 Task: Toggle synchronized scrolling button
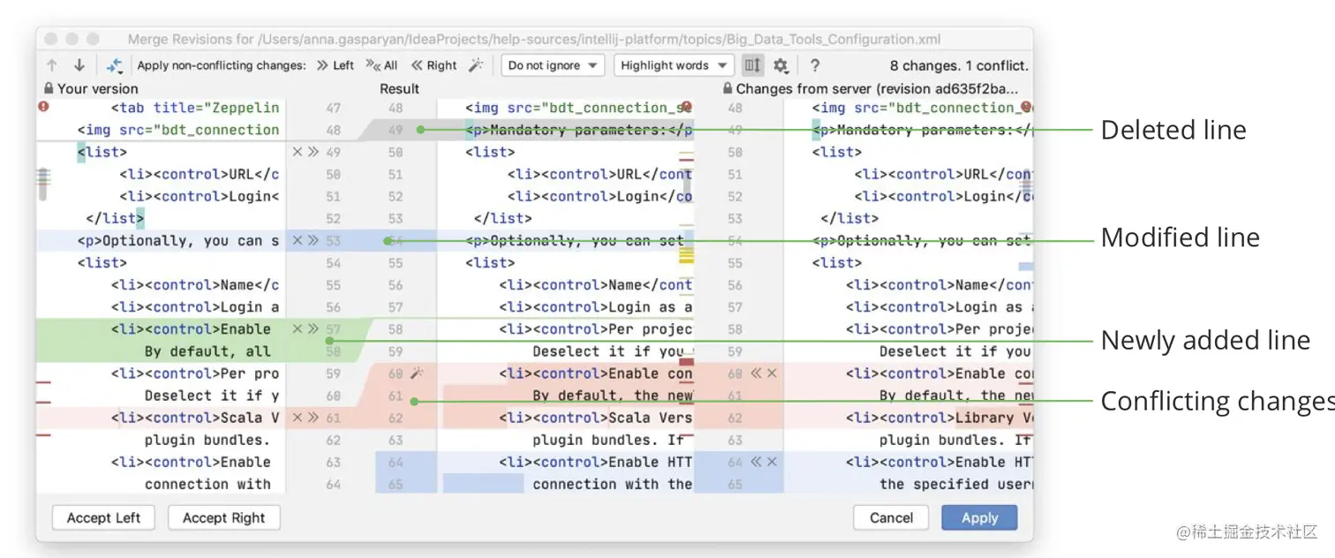coord(751,65)
